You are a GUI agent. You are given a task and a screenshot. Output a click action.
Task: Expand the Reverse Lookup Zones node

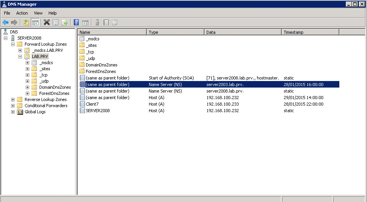(13, 99)
